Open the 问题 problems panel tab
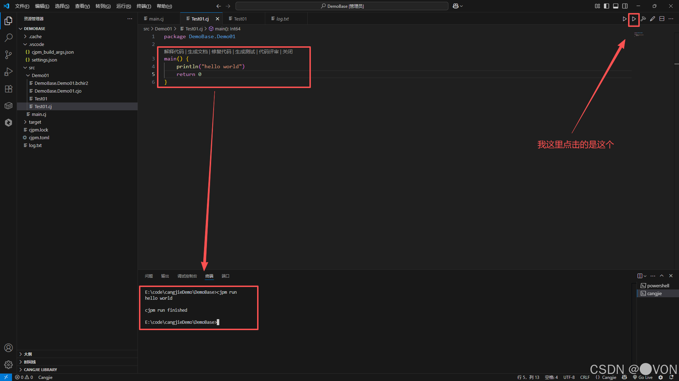The width and height of the screenshot is (679, 381). (x=149, y=276)
